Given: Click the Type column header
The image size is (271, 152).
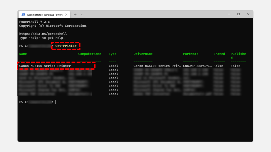Looking at the screenshot, I should click(x=112, y=54).
